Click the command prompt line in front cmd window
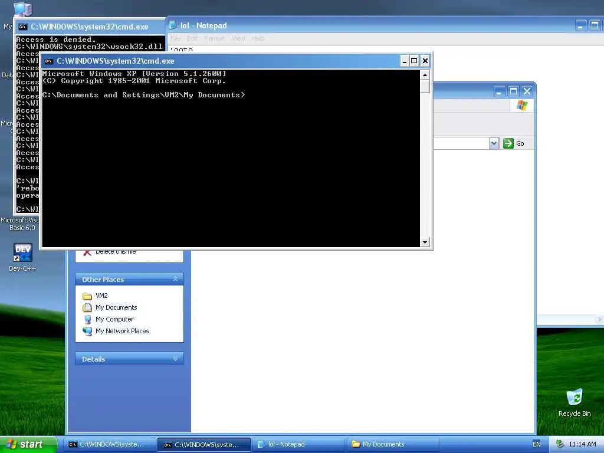604x453 pixels. 143,95
